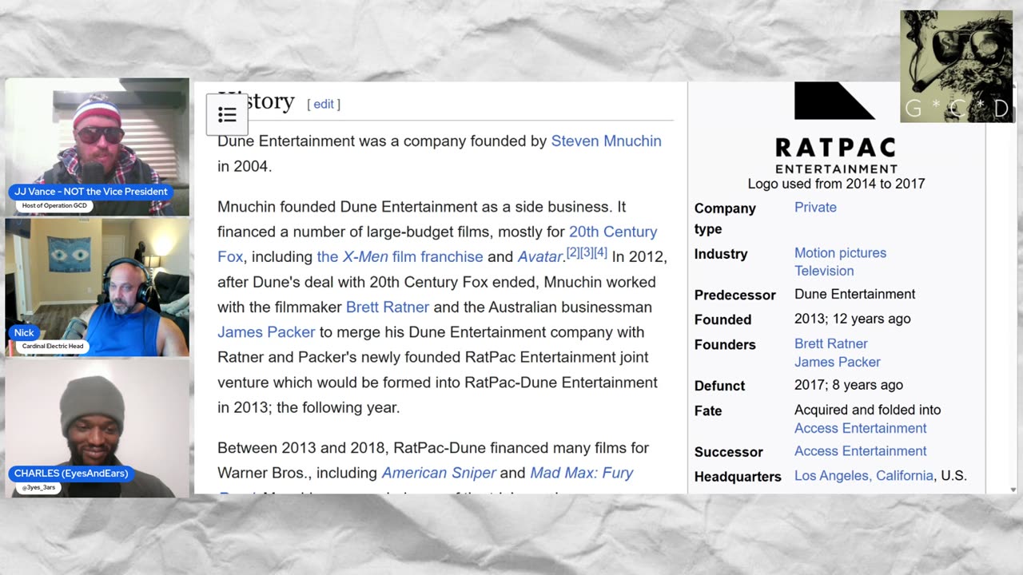This screenshot has height=575, width=1023.
Task: Click the 'Headquarters' infobox label
Action: pos(738,478)
